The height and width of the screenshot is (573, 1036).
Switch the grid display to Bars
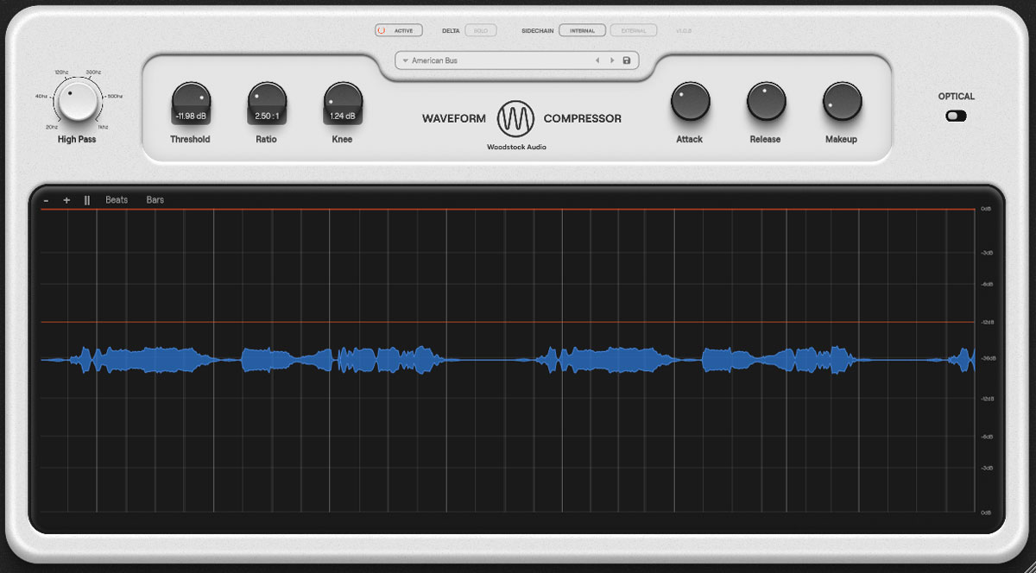coord(155,199)
